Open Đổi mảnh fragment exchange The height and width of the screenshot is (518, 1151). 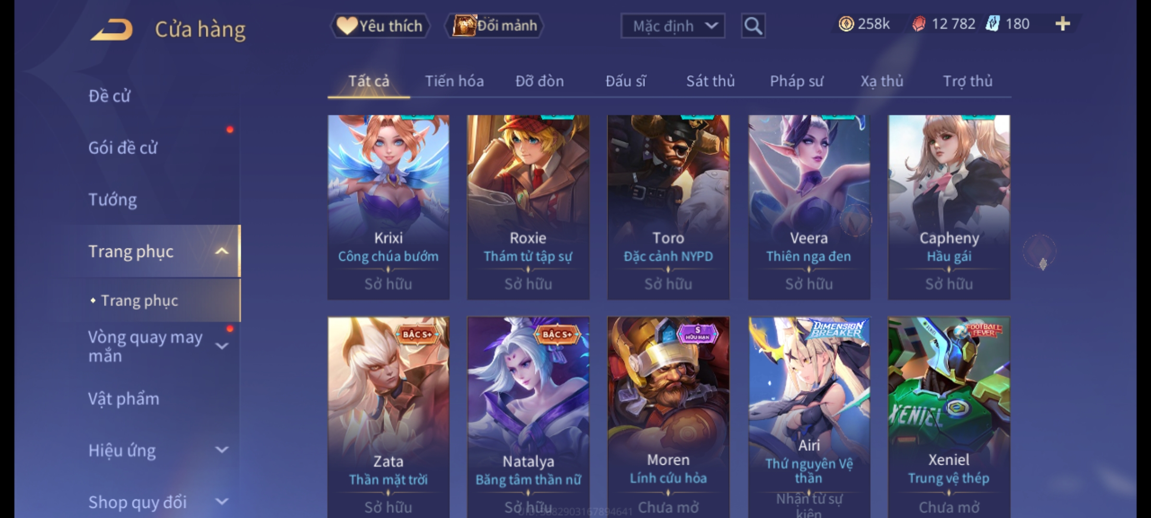coord(495,26)
